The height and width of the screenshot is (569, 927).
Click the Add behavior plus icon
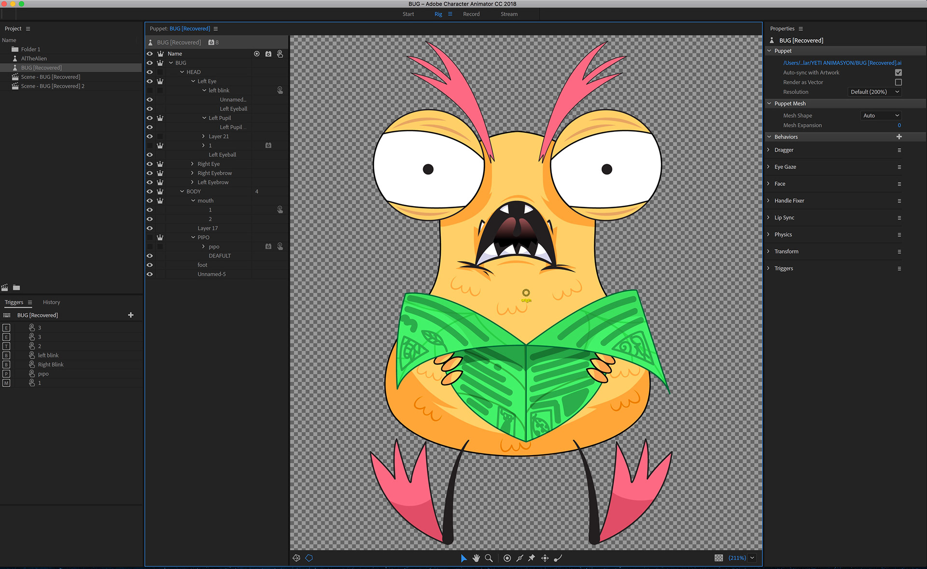click(x=899, y=137)
